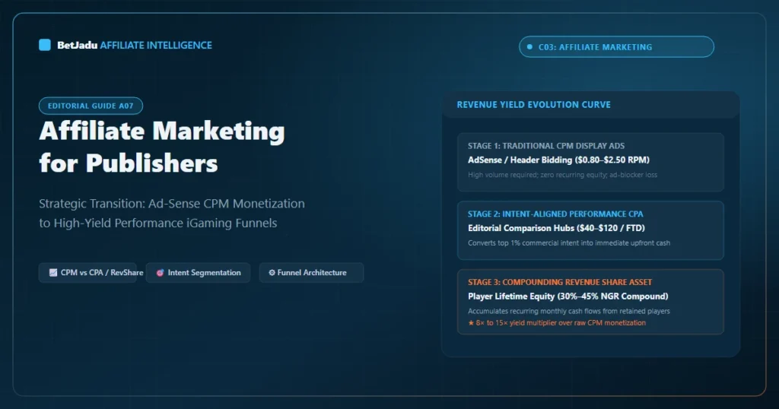Click the Affiliate Marketing for Publishers headline
The width and height of the screenshot is (779, 409).
click(x=162, y=147)
